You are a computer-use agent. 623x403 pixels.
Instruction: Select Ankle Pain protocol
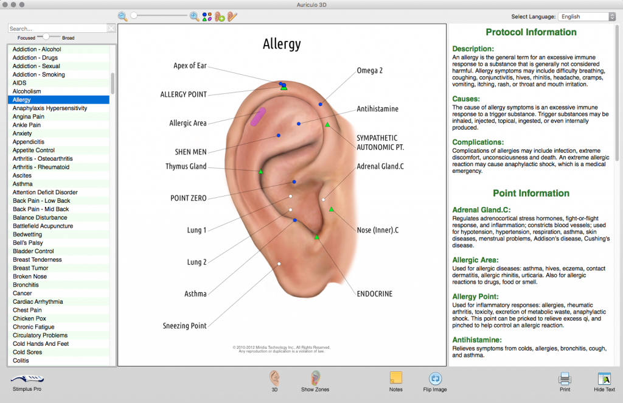click(59, 125)
